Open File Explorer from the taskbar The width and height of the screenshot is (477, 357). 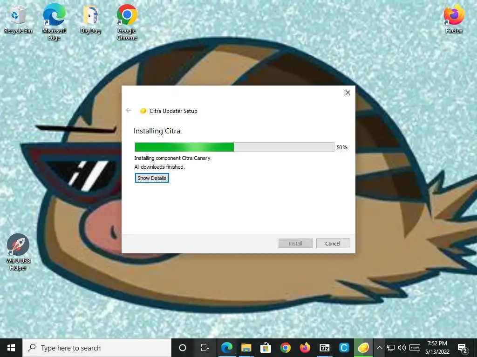click(x=246, y=348)
